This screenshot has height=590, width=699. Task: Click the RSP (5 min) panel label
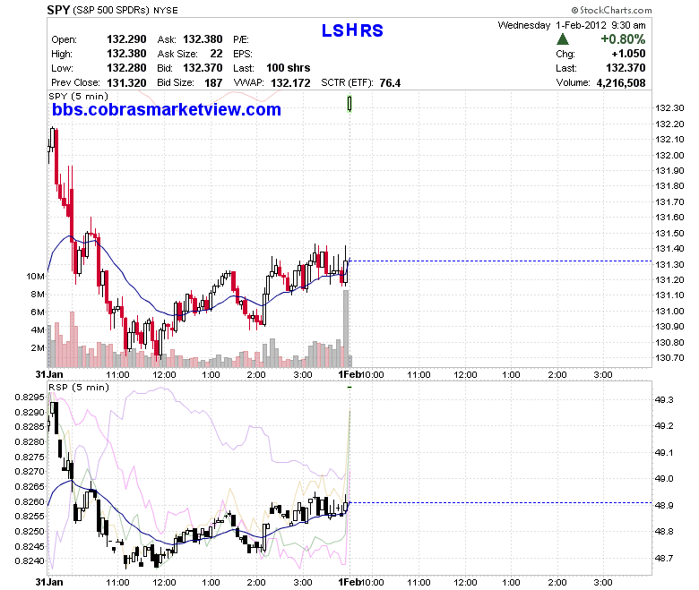[x=79, y=388]
